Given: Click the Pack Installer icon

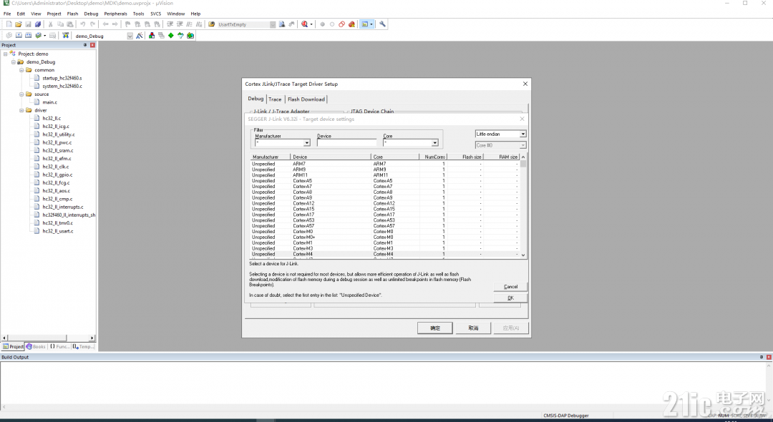Looking at the screenshot, I should (x=190, y=36).
